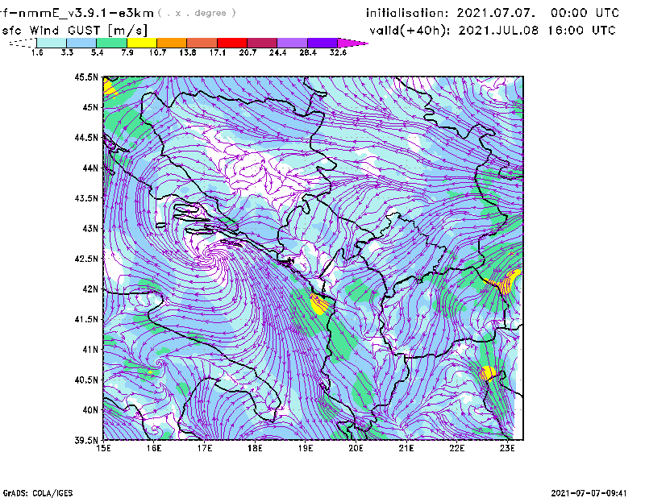The height and width of the screenshot is (498, 645).
Task: Click the 'sfc Wind GUST [m/s]' title
Action: tap(74, 31)
